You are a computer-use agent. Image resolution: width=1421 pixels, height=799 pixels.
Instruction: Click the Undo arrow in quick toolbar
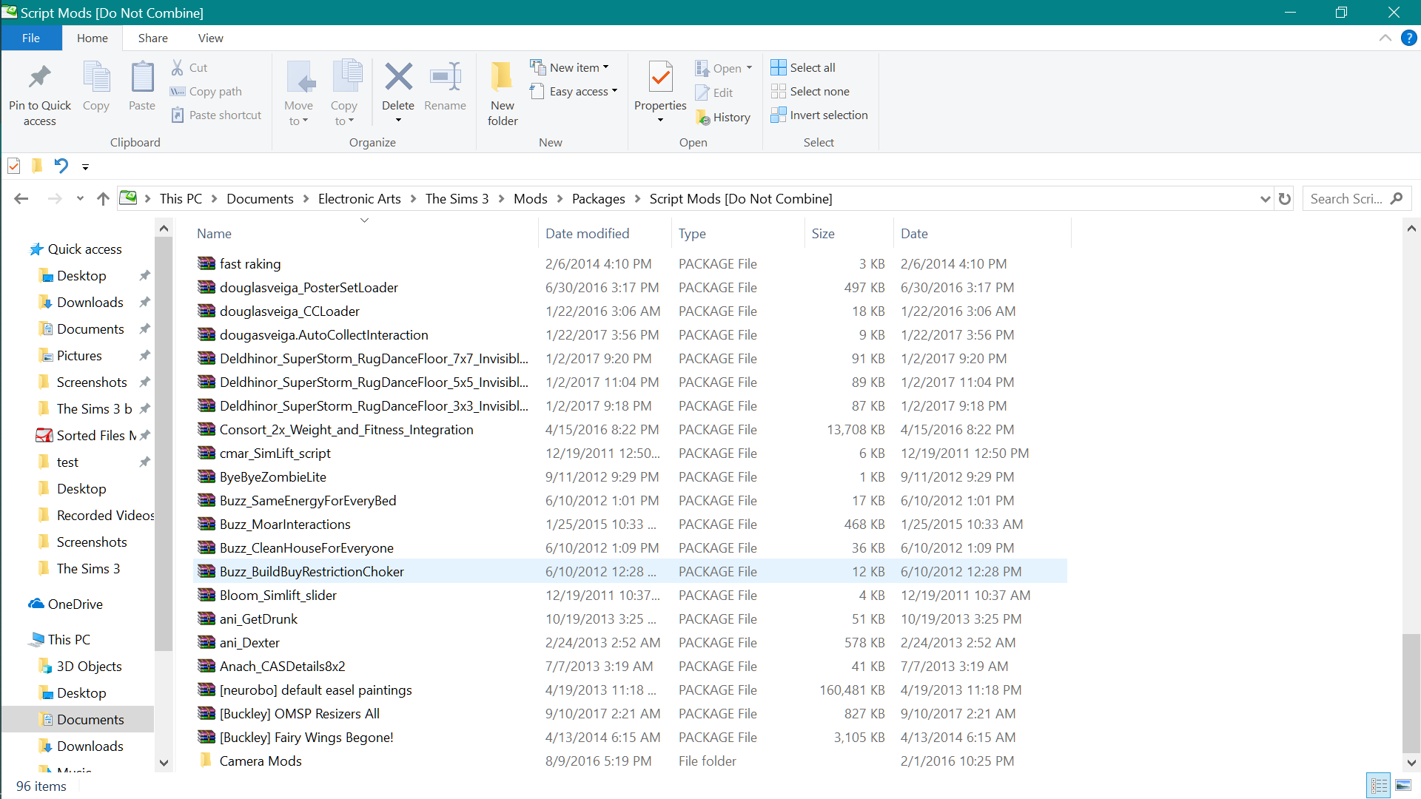(61, 166)
